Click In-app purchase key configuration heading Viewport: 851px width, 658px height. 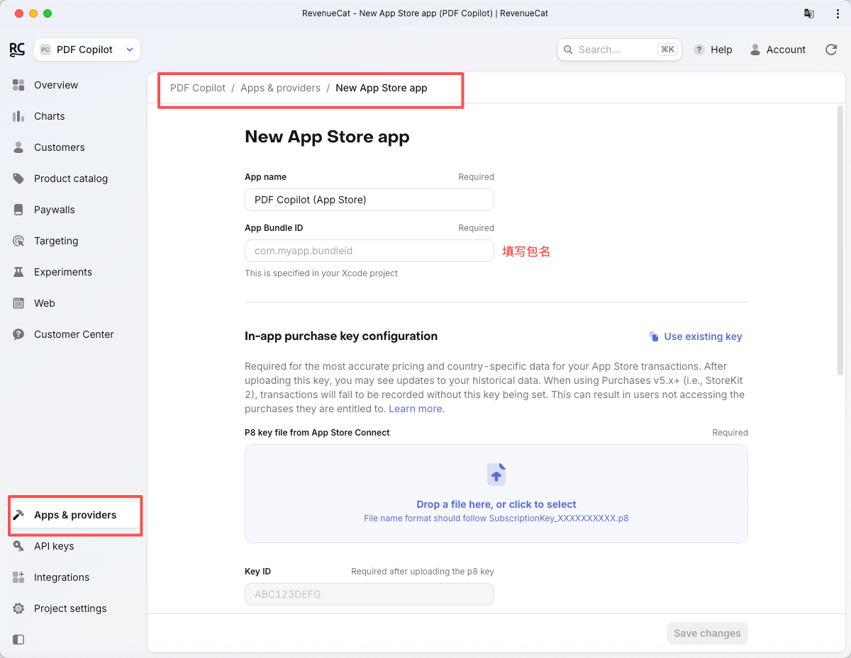(341, 336)
